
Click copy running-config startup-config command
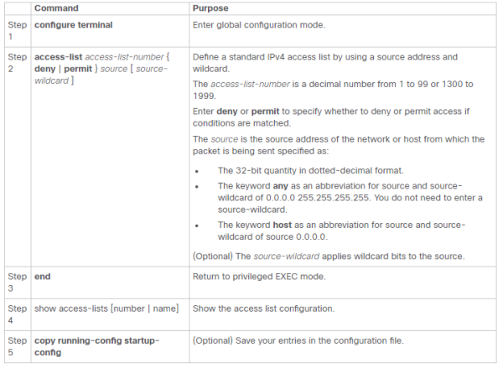(x=97, y=346)
